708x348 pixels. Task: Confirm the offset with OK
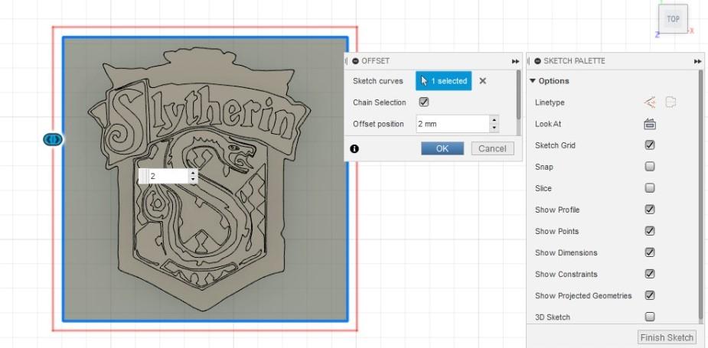pyautogui.click(x=442, y=148)
